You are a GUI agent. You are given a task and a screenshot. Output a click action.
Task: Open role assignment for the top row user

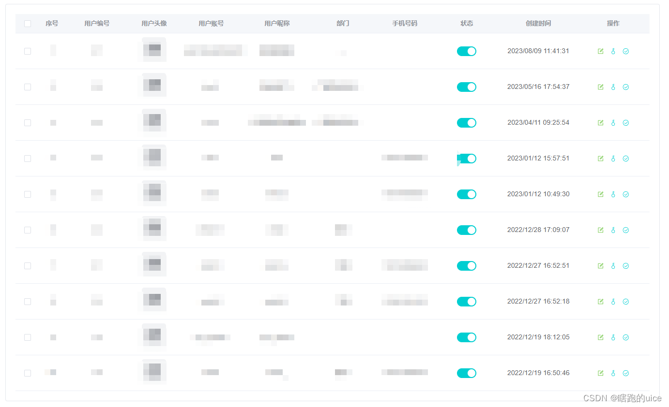(613, 51)
